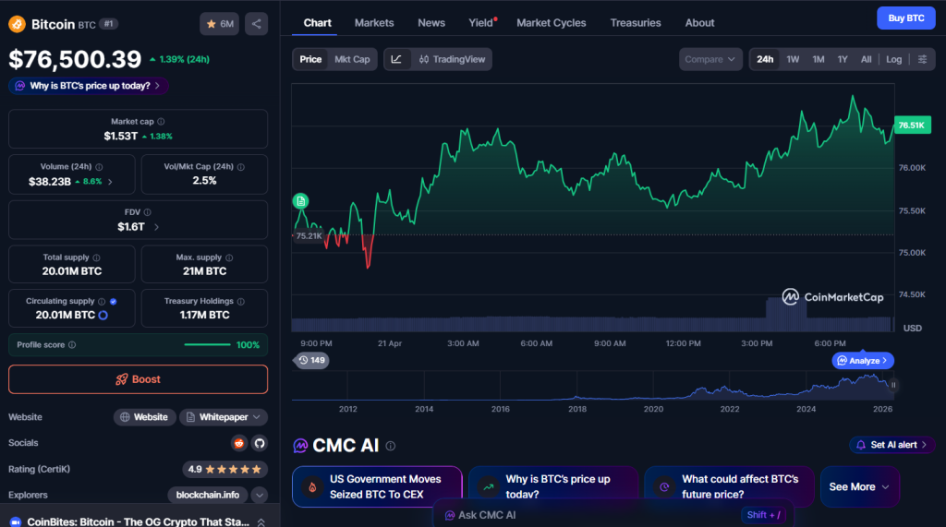Add Bitcoin to watchlist via star button

218,24
